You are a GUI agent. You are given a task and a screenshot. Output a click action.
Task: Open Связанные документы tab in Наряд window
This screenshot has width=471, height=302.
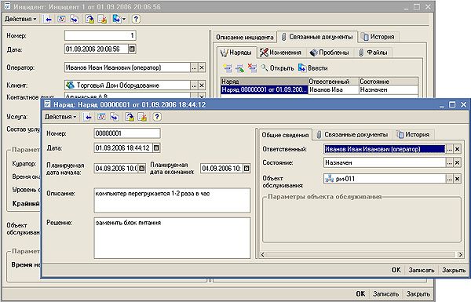(x=352, y=135)
